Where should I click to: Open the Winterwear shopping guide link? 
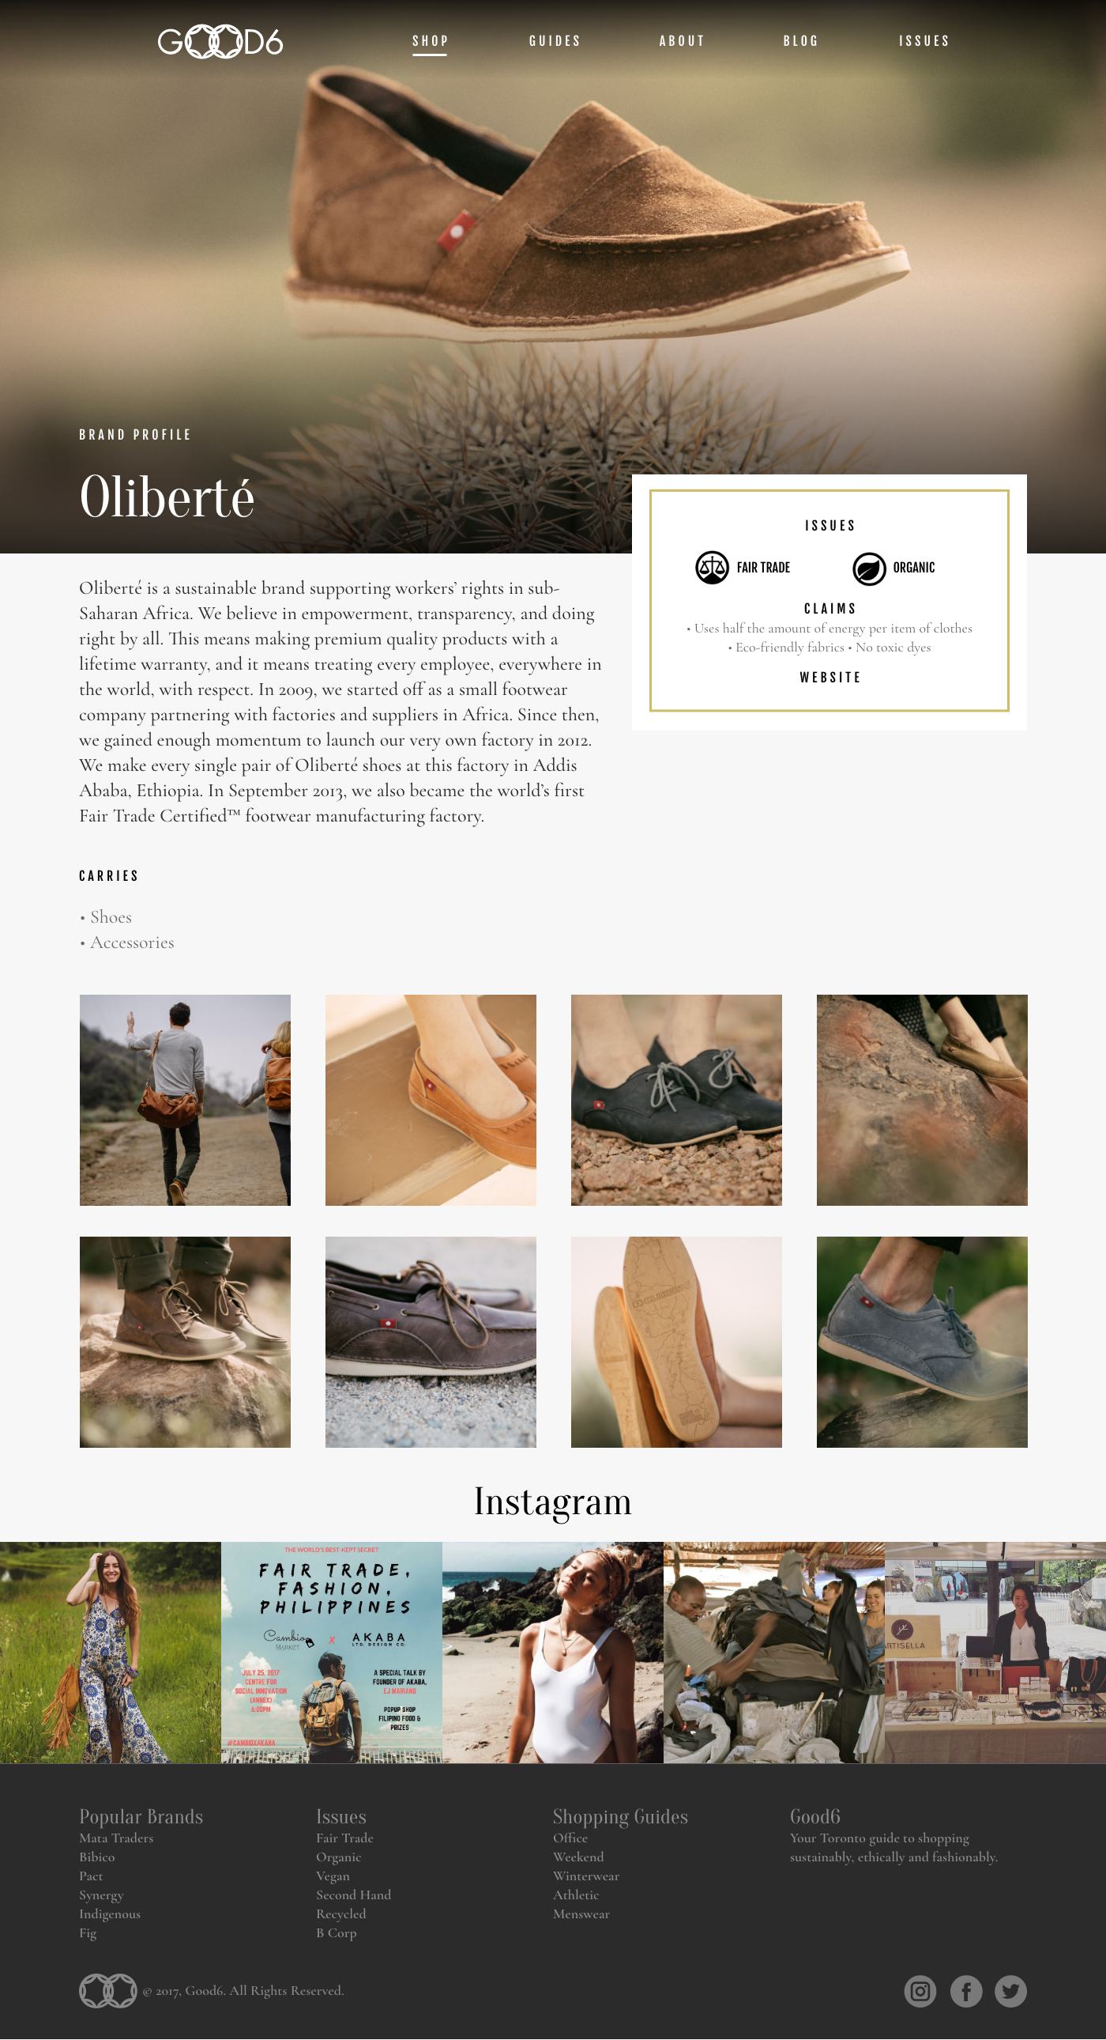tap(586, 1876)
